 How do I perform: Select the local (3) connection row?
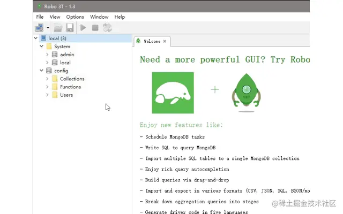(x=86, y=38)
